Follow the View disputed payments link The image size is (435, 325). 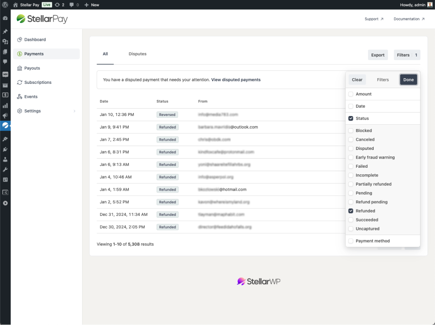click(236, 80)
